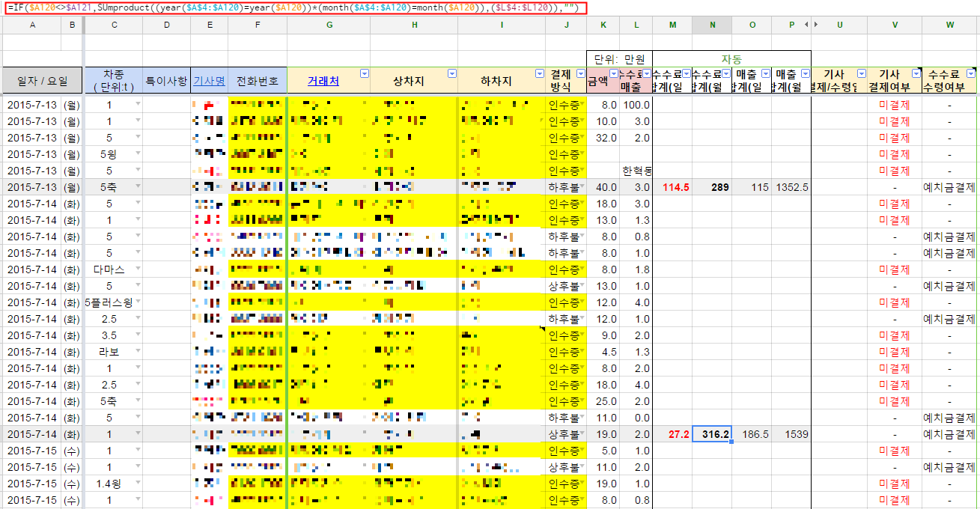Open the filter on the 거래처 header
The height and width of the screenshot is (509, 980).
coord(365,73)
